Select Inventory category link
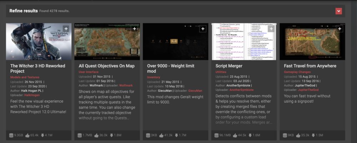The width and height of the screenshot is (357, 143). pos(154,77)
